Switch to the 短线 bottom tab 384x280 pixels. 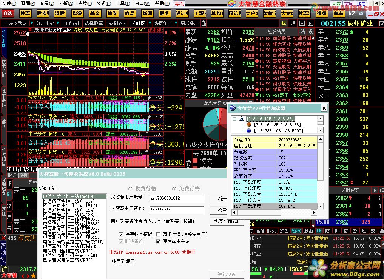coord(296,231)
